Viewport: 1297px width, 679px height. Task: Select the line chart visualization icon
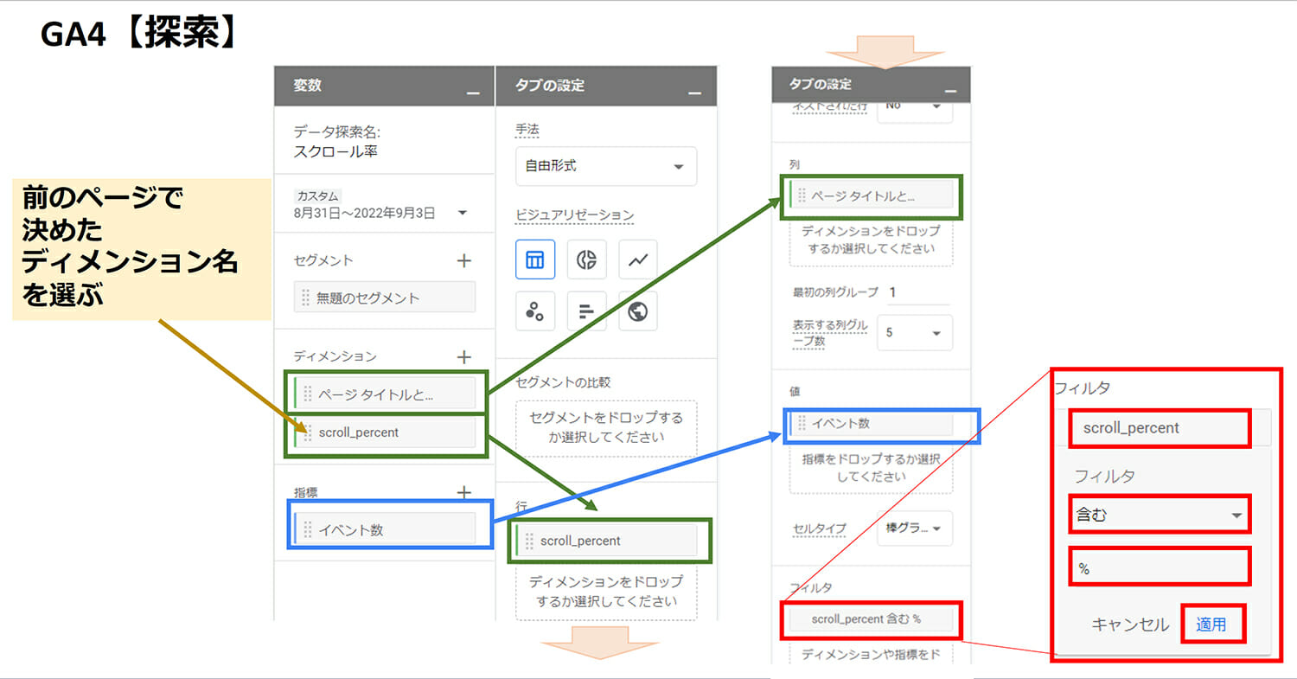(x=638, y=259)
